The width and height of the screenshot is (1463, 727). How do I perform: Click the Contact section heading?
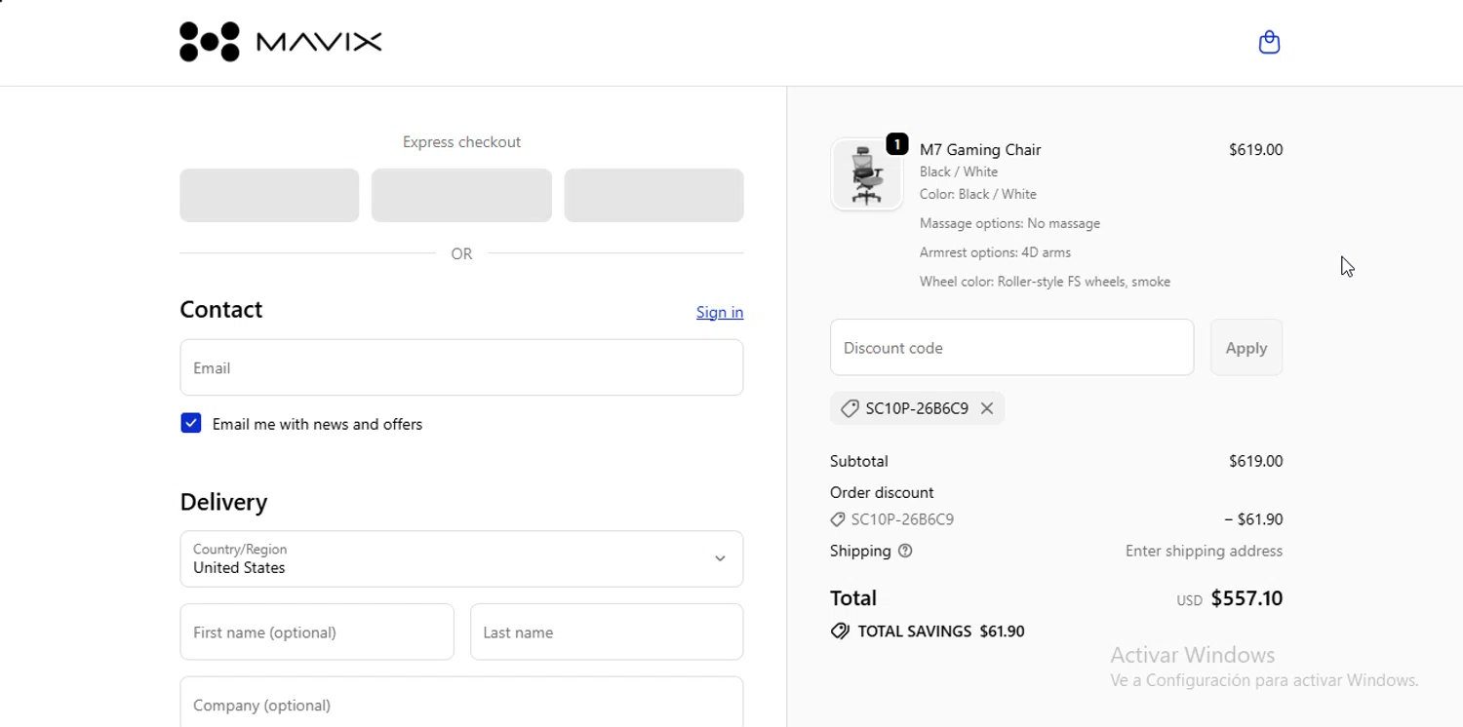[x=221, y=310]
